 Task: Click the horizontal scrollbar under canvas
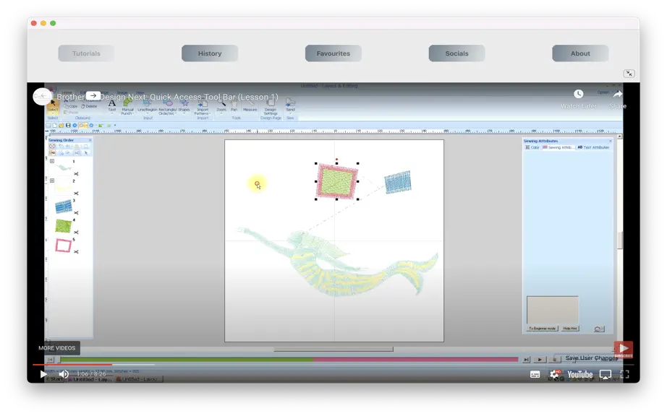[x=333, y=349]
